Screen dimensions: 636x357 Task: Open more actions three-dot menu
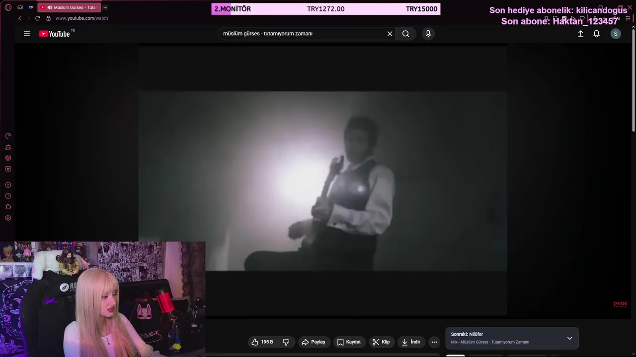434,342
